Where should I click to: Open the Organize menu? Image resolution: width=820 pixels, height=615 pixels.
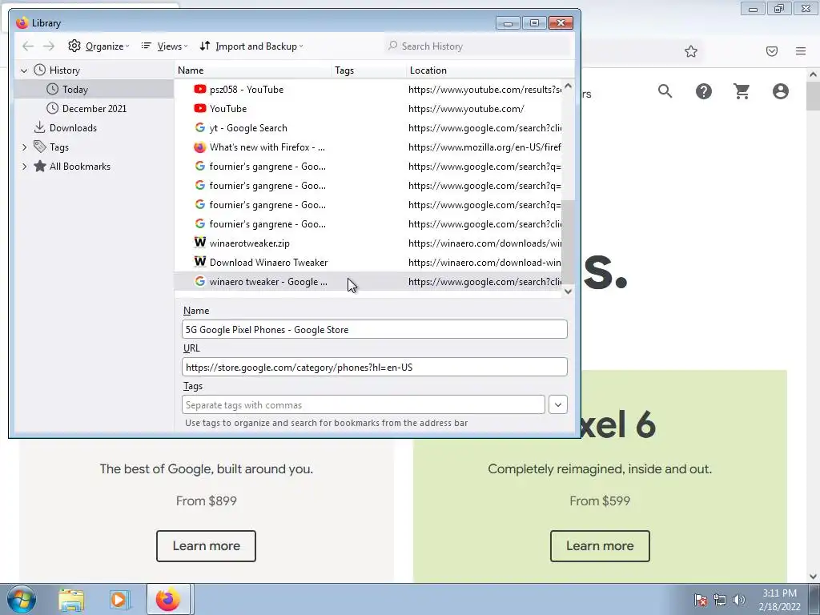pos(98,46)
